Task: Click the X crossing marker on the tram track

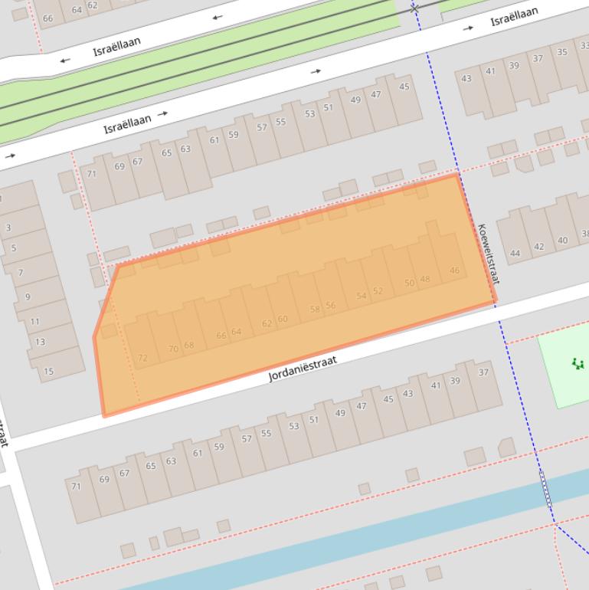Action: (x=415, y=9)
